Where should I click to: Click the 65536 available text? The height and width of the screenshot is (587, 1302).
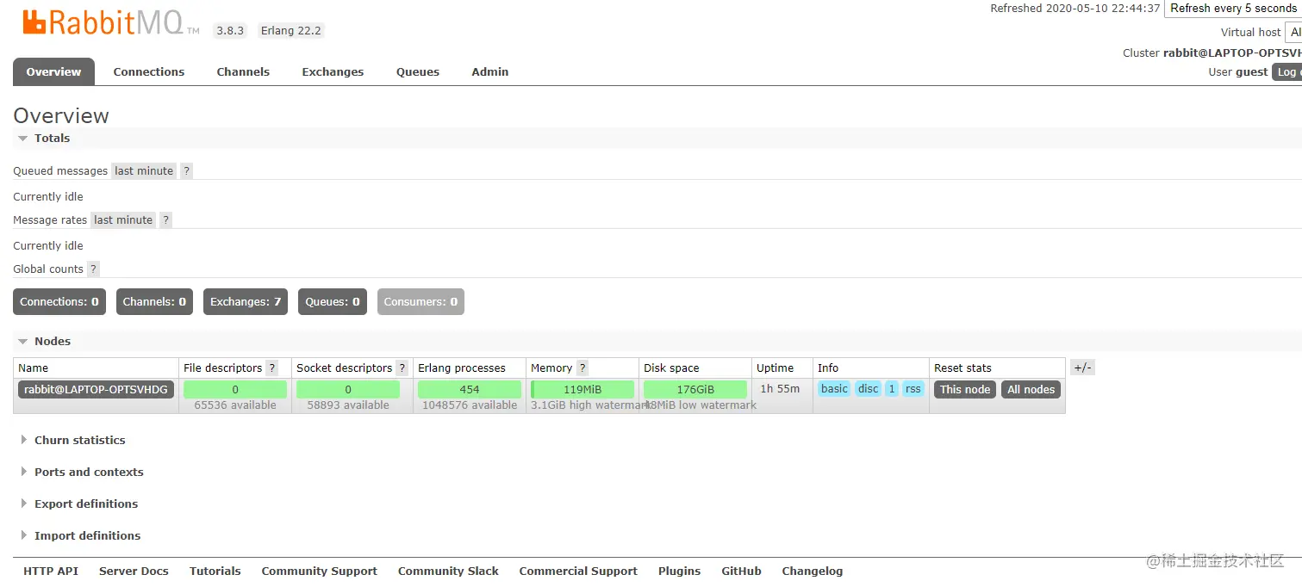pos(235,405)
